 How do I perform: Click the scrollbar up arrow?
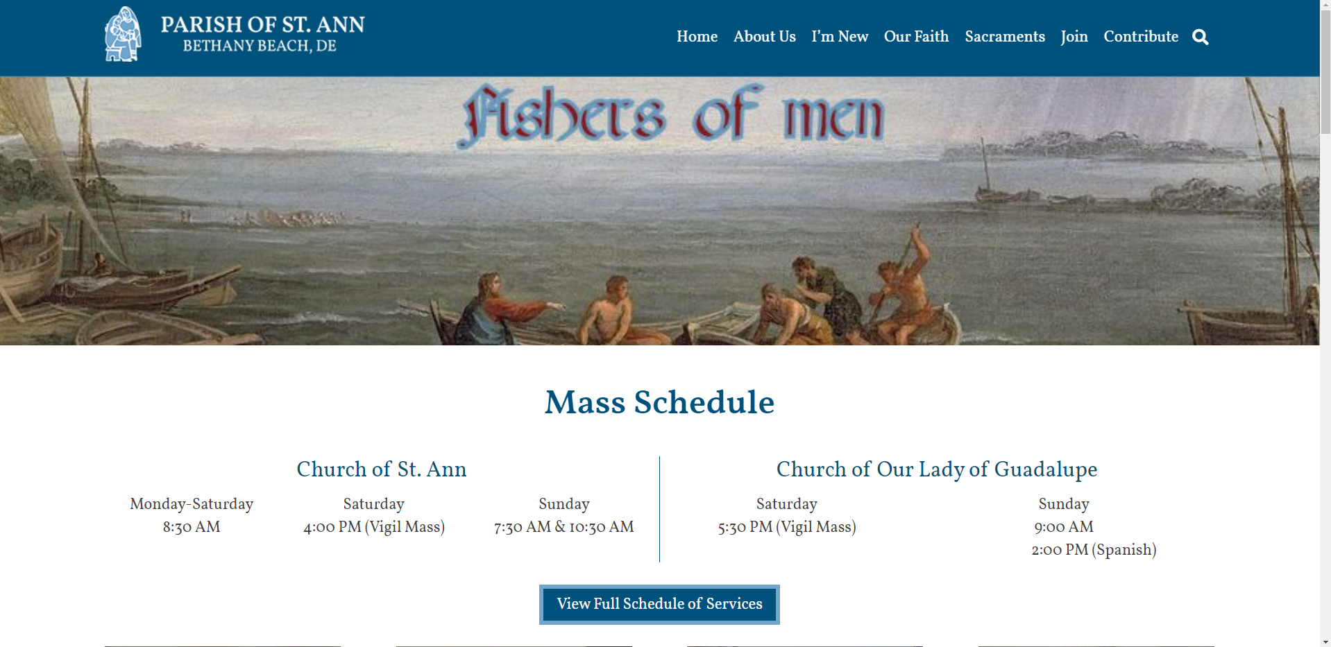point(1325,5)
